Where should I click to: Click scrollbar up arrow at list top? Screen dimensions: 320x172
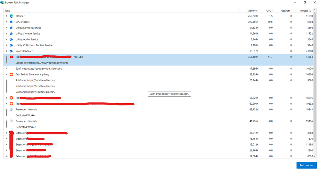tap(315, 9)
